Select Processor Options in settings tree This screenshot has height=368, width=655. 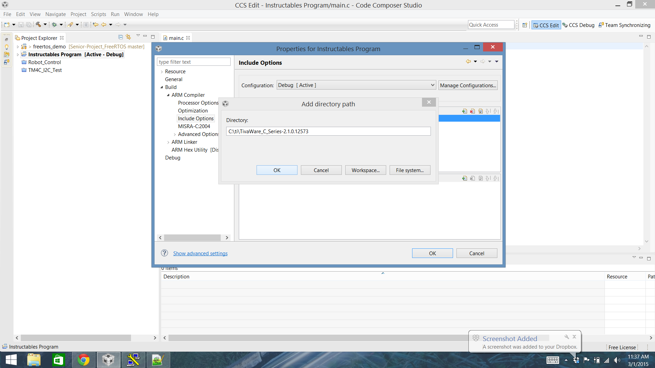198,103
